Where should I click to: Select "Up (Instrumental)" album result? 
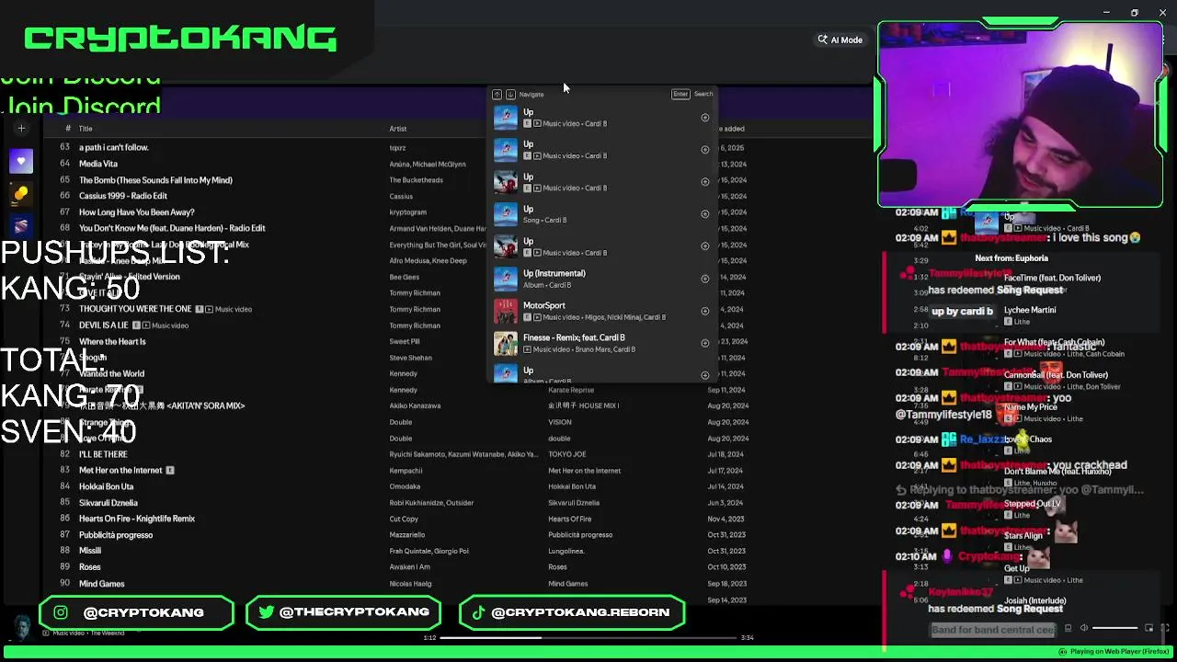point(602,279)
